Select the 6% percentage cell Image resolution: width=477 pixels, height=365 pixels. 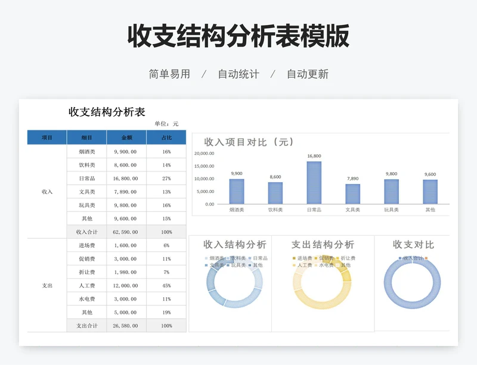point(166,245)
